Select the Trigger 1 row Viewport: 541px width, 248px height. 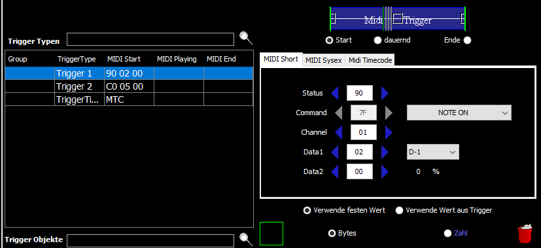[129, 73]
